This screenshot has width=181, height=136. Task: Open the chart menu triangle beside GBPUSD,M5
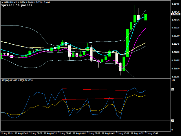[2, 2]
